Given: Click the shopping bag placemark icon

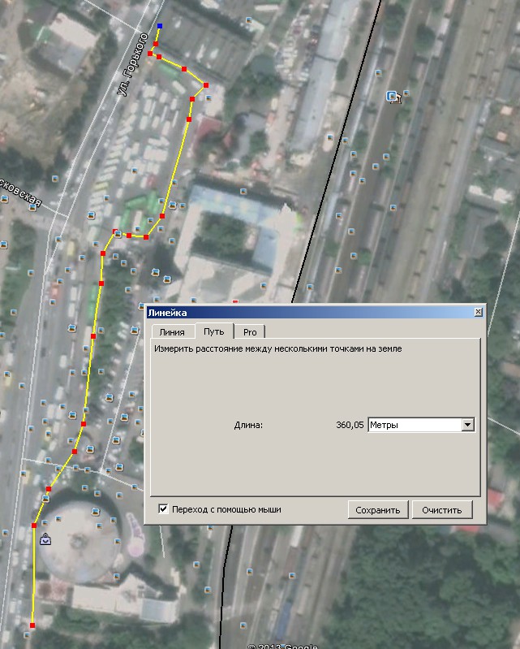Looking at the screenshot, I should (x=45, y=538).
